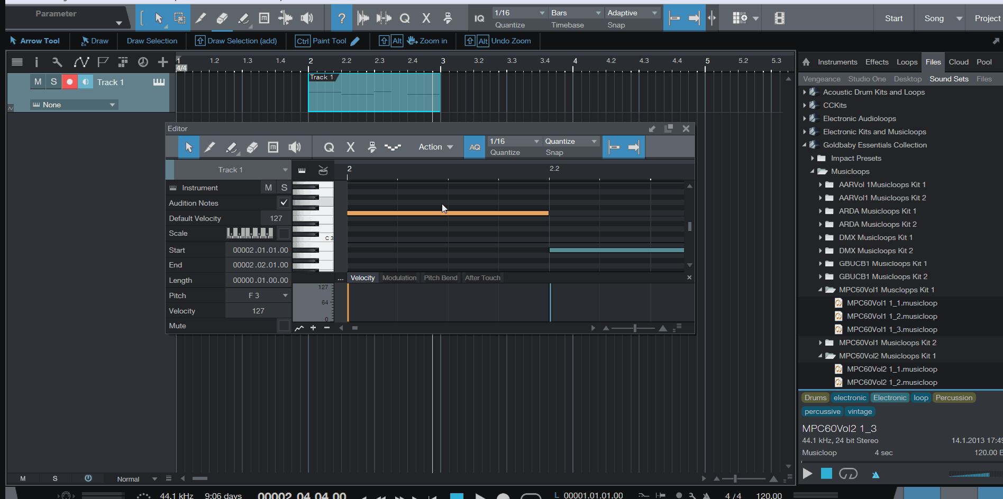Switch to the Loops browser tab
This screenshot has width=1003, height=499.
[x=907, y=62]
